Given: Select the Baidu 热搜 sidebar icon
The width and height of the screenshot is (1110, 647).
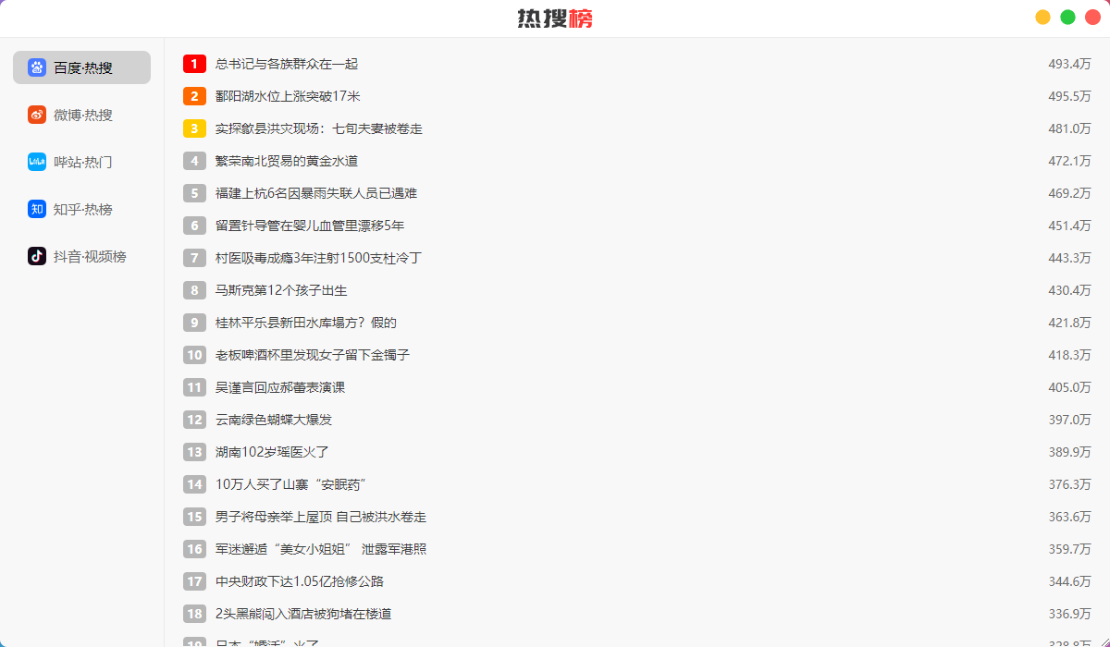Looking at the screenshot, I should pyautogui.click(x=38, y=67).
